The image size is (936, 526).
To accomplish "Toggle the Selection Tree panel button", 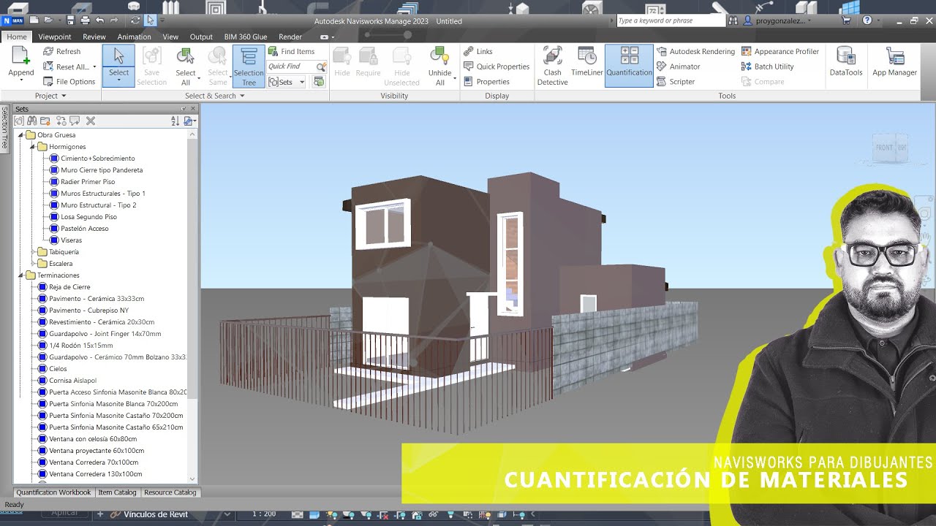I will click(x=249, y=66).
